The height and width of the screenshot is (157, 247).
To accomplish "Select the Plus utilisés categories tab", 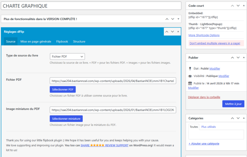I will [x=208, y=127].
